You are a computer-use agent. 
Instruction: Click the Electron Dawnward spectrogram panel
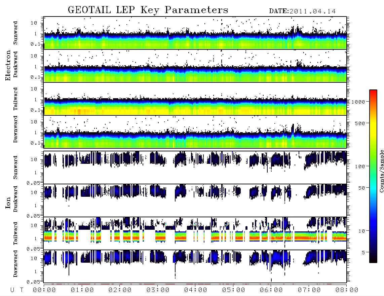(195, 132)
